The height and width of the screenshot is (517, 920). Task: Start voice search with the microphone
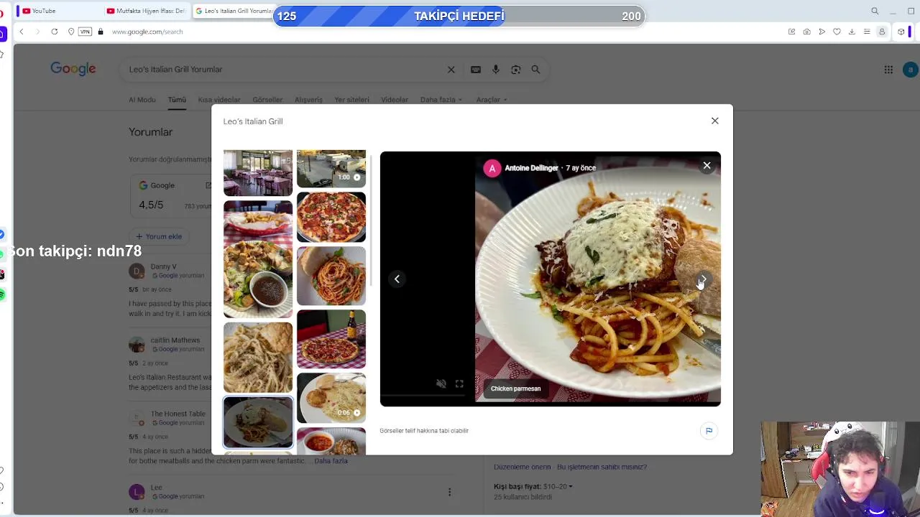pos(496,70)
